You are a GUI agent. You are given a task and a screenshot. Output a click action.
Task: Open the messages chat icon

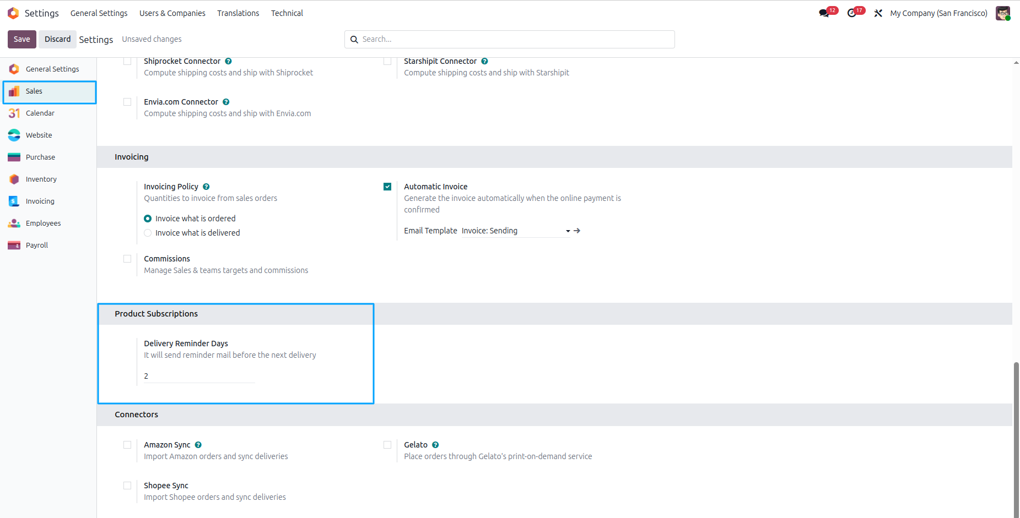click(824, 13)
